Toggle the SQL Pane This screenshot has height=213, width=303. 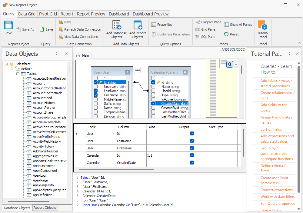tap(208, 36)
